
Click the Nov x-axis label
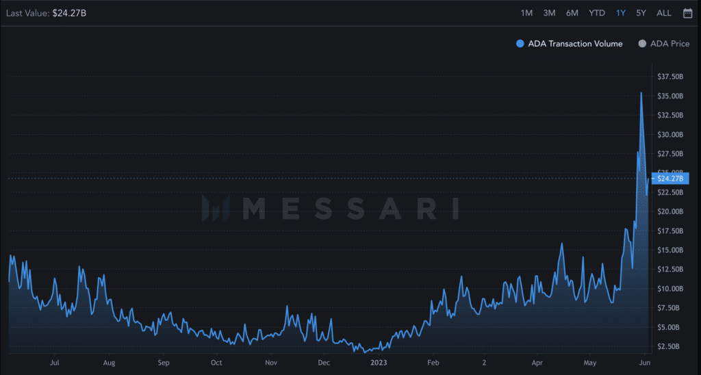(x=271, y=363)
